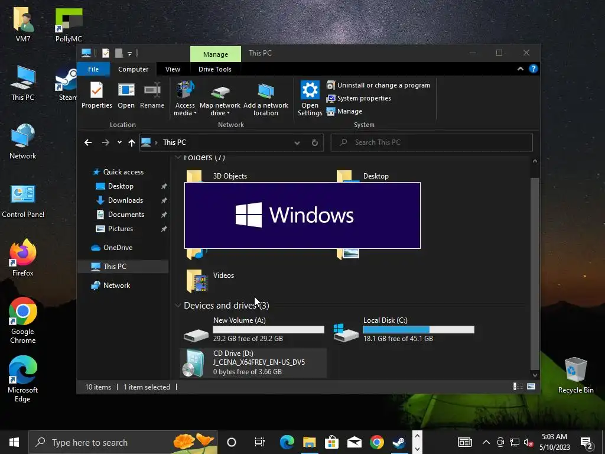Screen dimensions: 605x454
Task: Select the Firefox desktop shortcut
Action: (x=23, y=258)
